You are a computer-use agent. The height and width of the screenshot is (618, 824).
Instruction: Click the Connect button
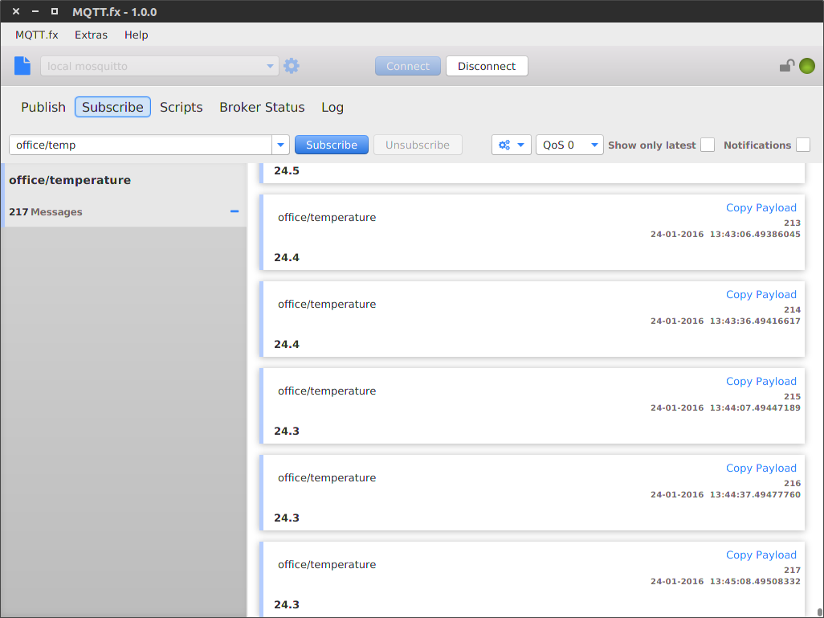(x=408, y=66)
